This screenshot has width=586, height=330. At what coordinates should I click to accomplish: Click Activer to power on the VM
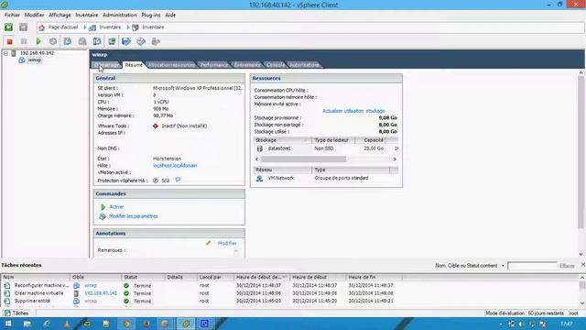116,206
